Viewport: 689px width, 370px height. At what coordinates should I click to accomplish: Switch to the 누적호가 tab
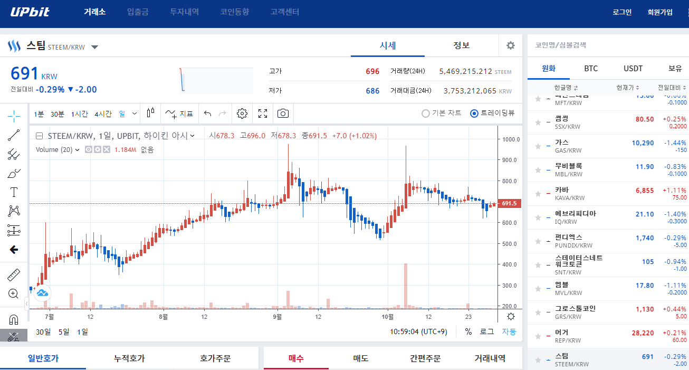[129, 358]
